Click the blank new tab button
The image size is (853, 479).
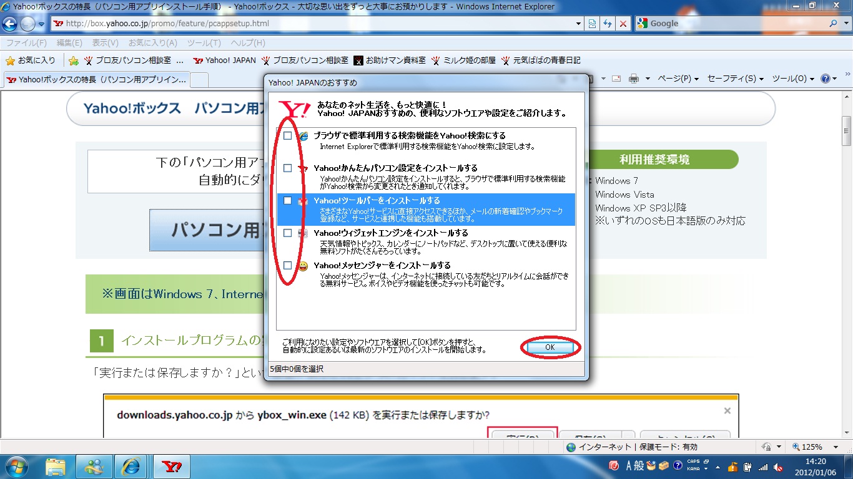(199, 80)
